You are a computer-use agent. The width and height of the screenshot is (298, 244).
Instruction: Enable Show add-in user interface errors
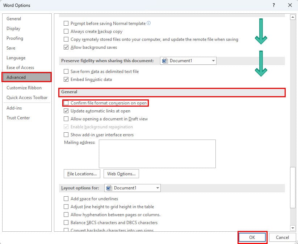[66, 135]
